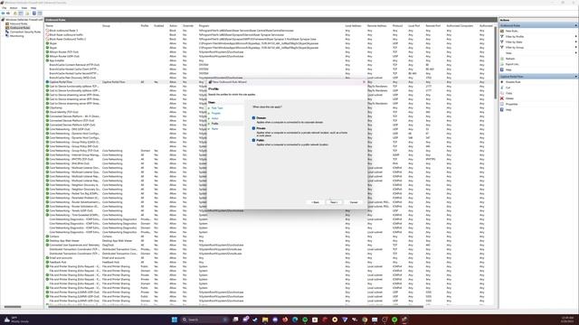Open the Action menu in menu bar

[x=14, y=8]
